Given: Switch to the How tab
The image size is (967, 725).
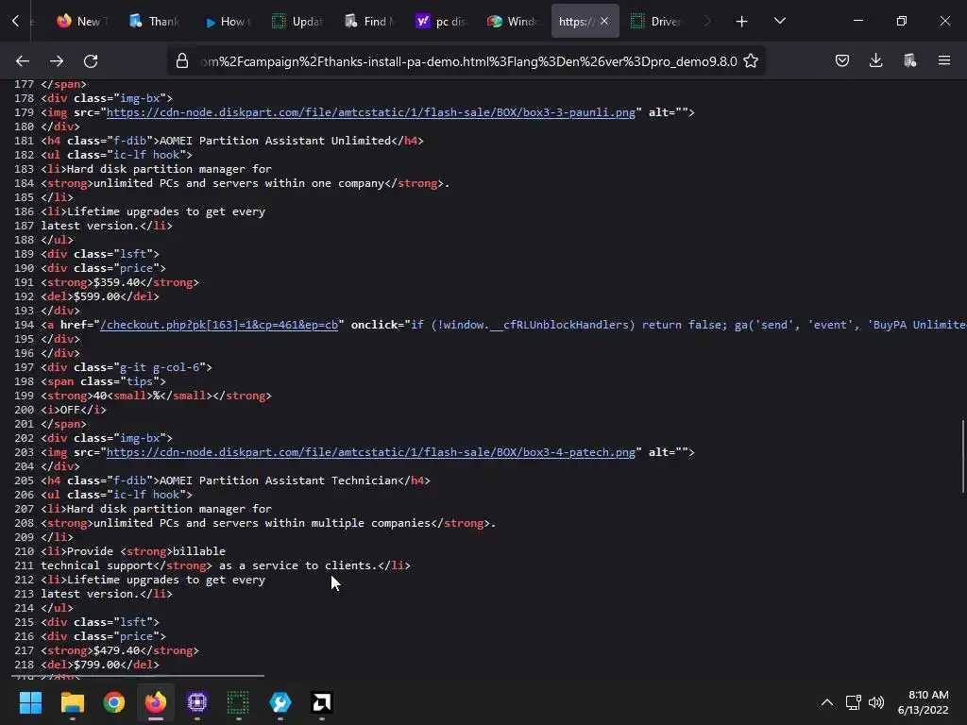Looking at the screenshot, I should click(227, 21).
